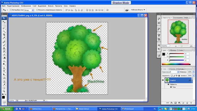Hide layer Слой 0 visibility eye
197x111 pixels.
pos(163,80)
